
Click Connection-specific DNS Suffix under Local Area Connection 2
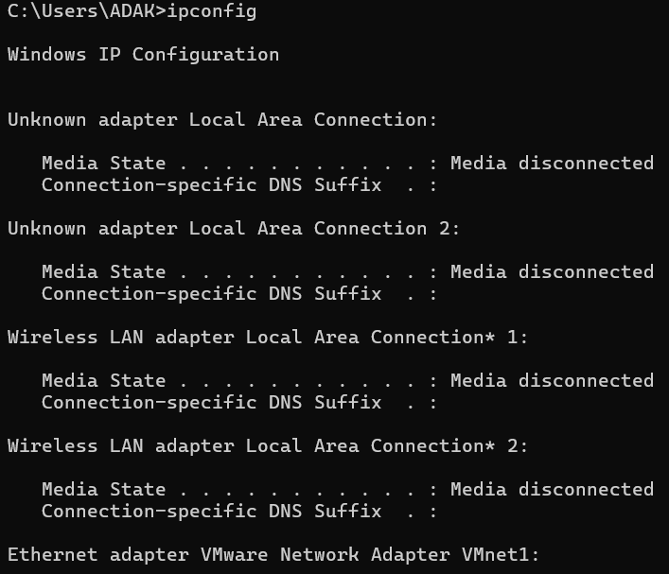click(212, 294)
